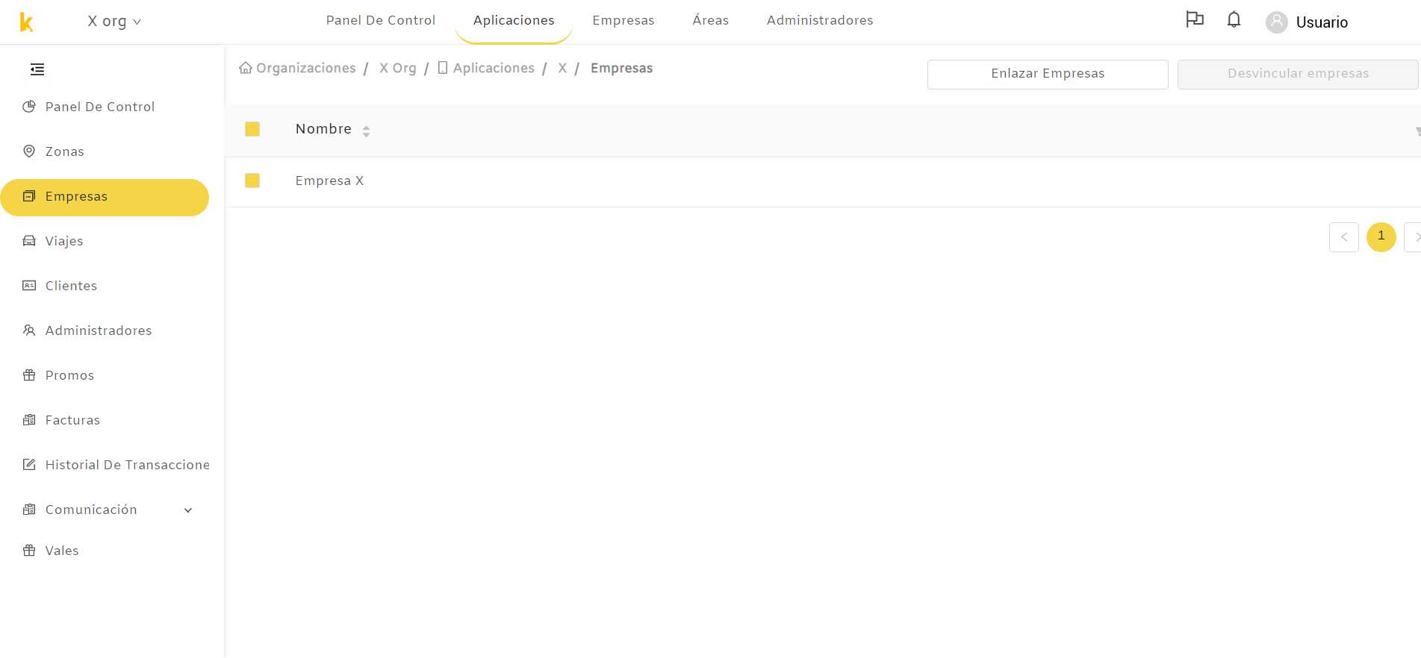Click the Clientes ID card icon
The height and width of the screenshot is (658, 1421).
click(29, 286)
